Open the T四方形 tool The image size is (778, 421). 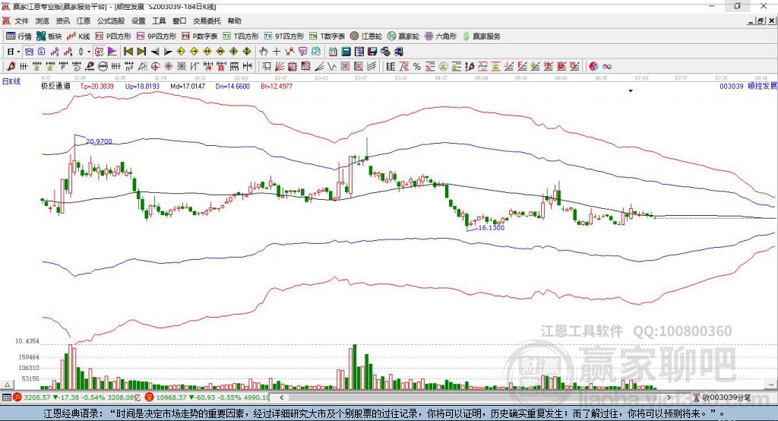241,36
